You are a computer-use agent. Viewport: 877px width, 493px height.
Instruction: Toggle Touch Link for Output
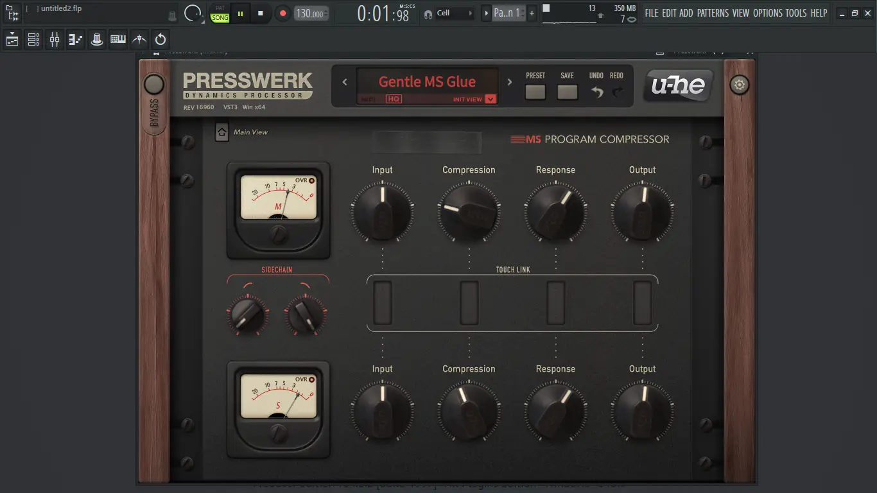tap(643, 303)
